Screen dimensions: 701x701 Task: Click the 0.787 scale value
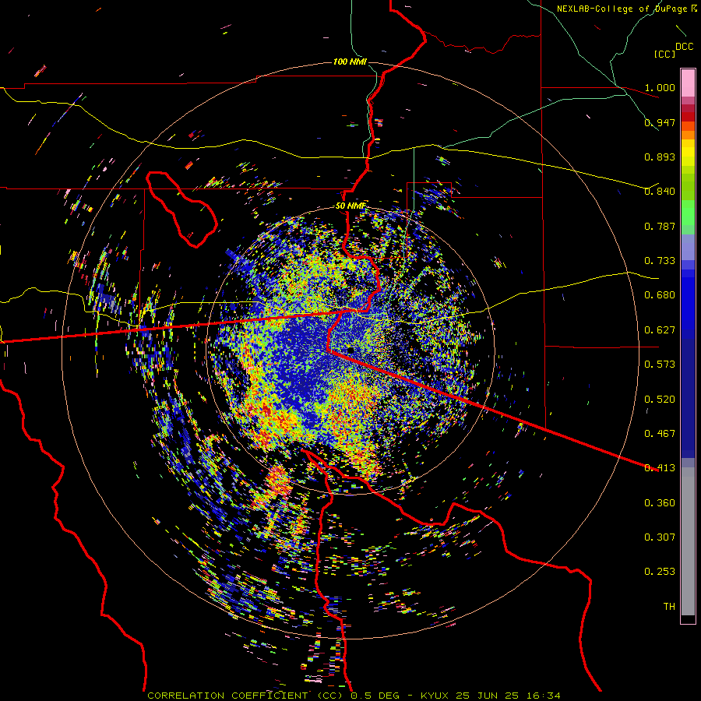[660, 226]
